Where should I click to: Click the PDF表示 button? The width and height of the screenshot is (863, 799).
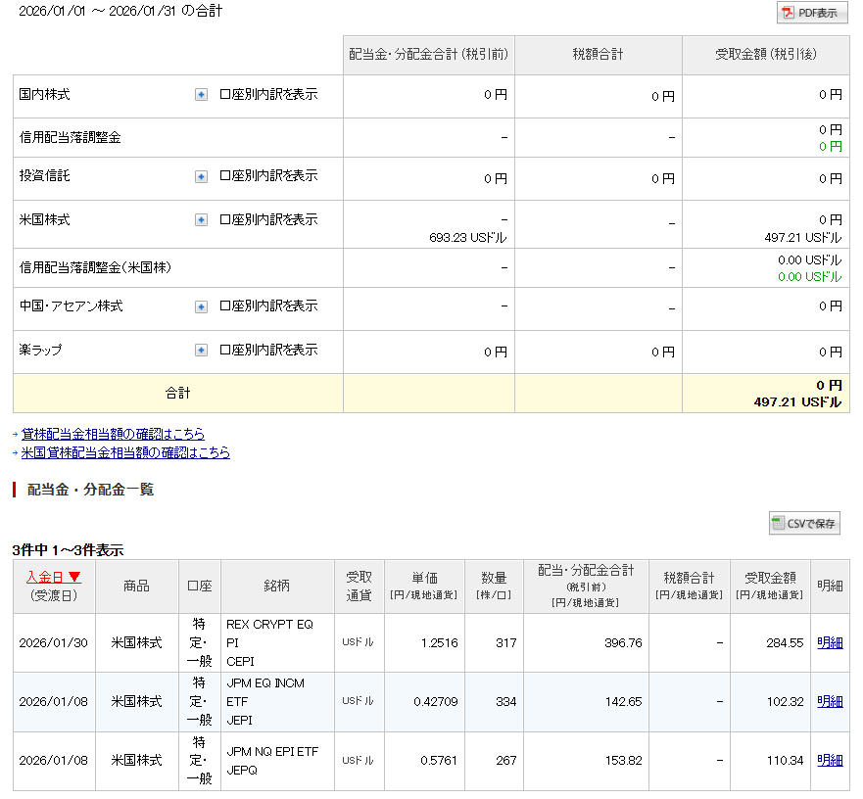coord(812,13)
